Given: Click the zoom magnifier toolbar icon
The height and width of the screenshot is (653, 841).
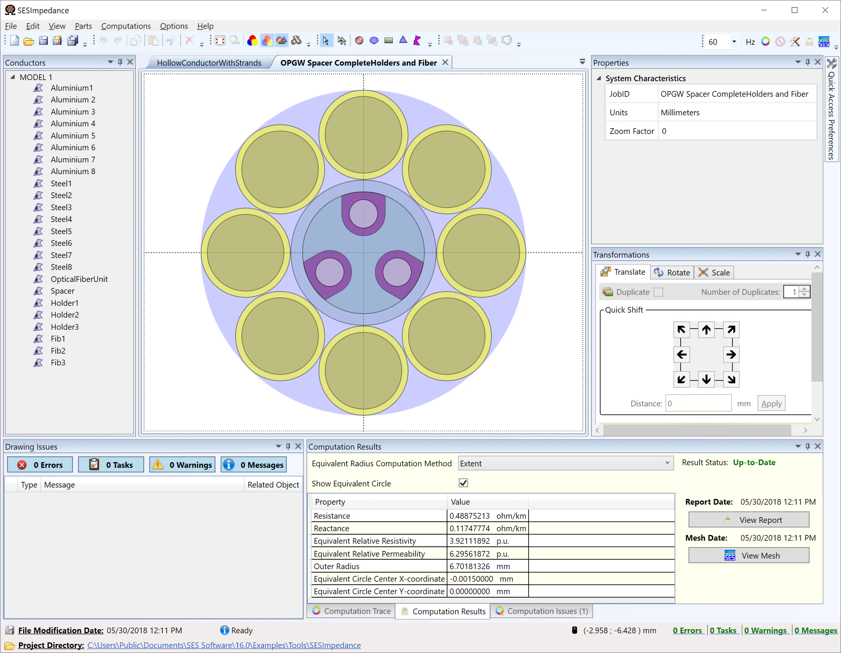Looking at the screenshot, I should click(x=234, y=41).
